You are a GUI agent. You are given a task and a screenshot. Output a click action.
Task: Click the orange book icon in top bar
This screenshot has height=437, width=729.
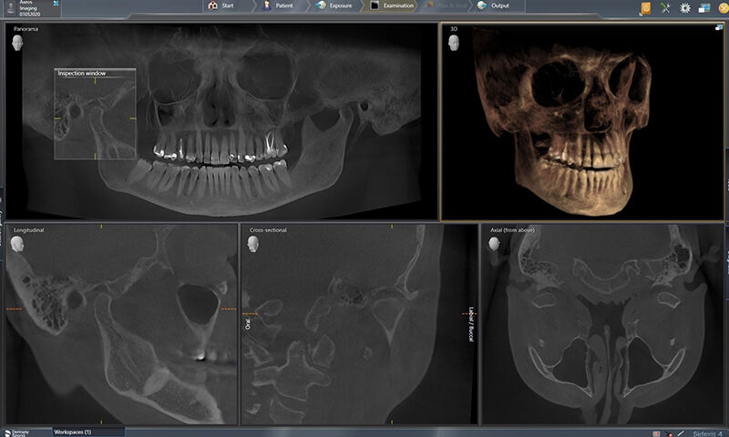tap(646, 8)
